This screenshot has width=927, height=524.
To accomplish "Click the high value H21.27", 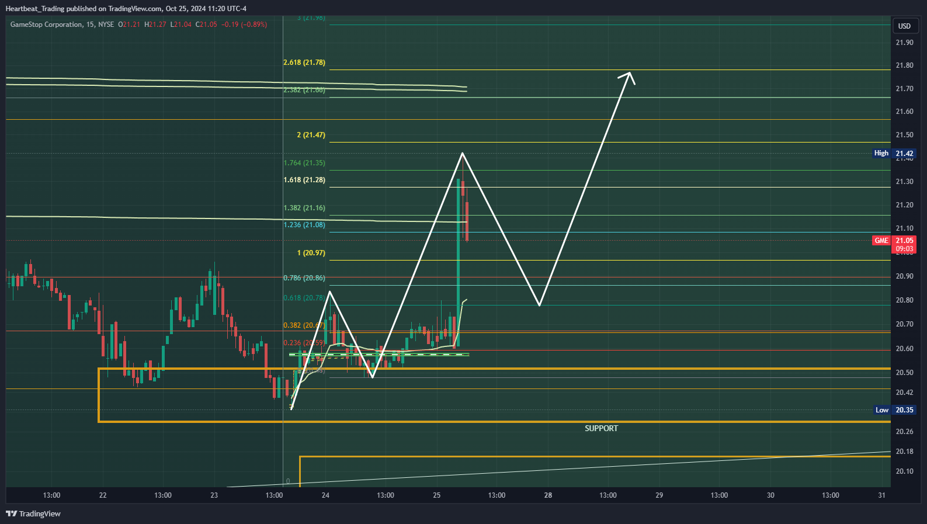I will pos(155,25).
